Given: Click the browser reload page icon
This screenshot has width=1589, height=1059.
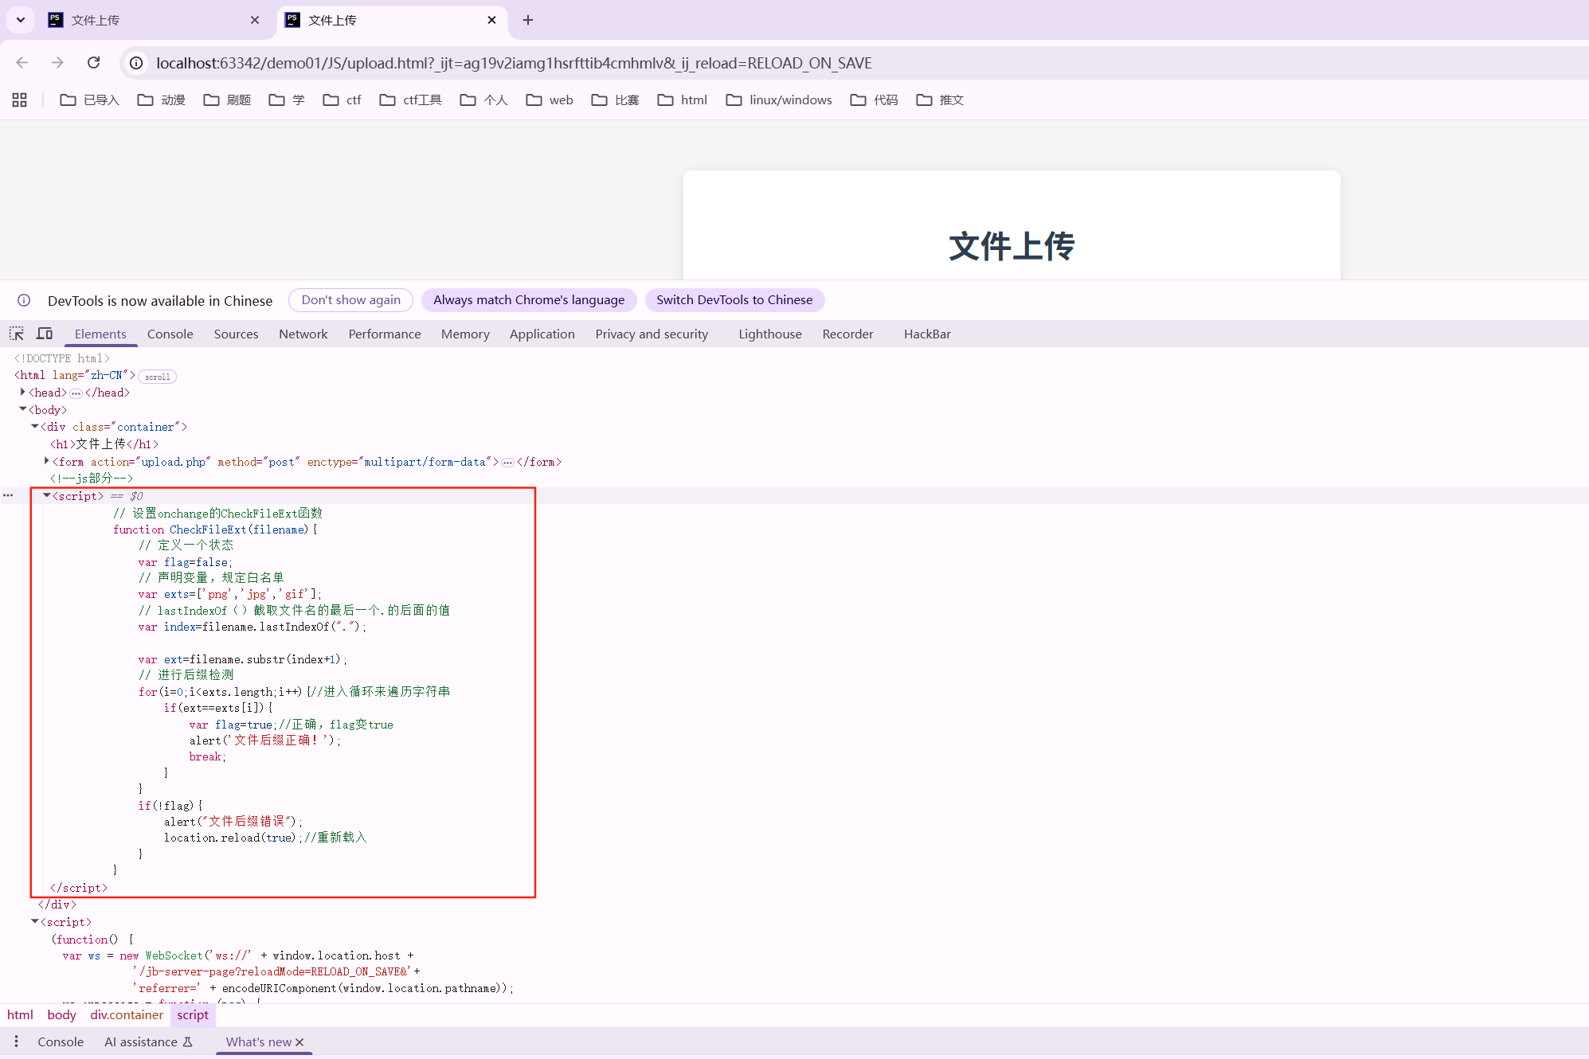Looking at the screenshot, I should pyautogui.click(x=93, y=63).
